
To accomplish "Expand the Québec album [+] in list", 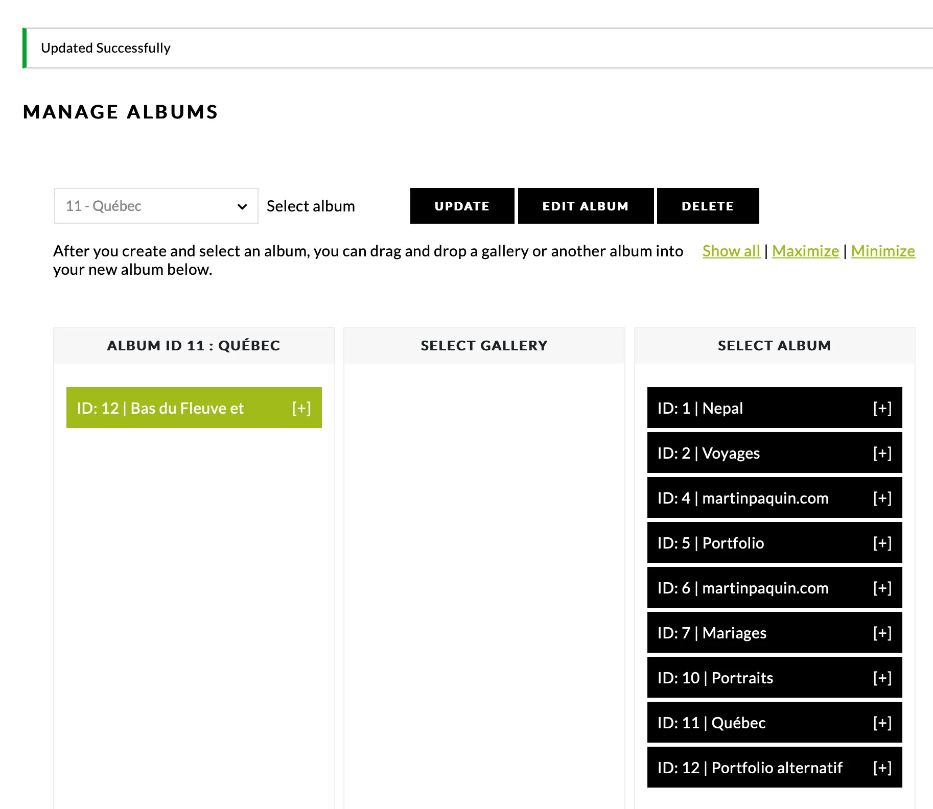I will tap(882, 723).
